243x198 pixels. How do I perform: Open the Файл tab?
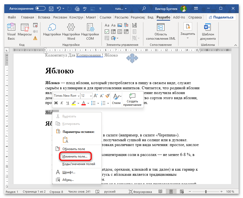point(12,17)
